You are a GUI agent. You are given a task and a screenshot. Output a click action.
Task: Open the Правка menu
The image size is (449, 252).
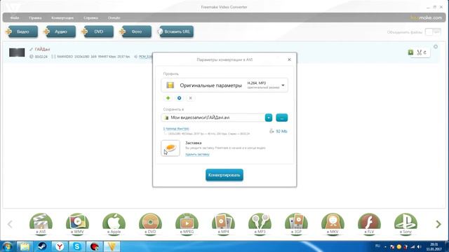(35, 17)
